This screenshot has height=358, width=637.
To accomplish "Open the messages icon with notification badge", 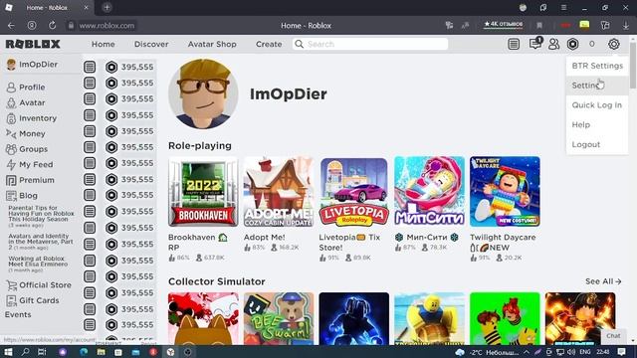I will [x=535, y=43].
